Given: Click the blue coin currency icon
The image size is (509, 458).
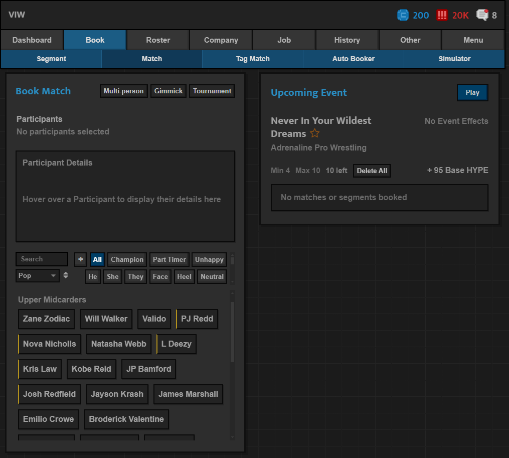Looking at the screenshot, I should (x=403, y=15).
